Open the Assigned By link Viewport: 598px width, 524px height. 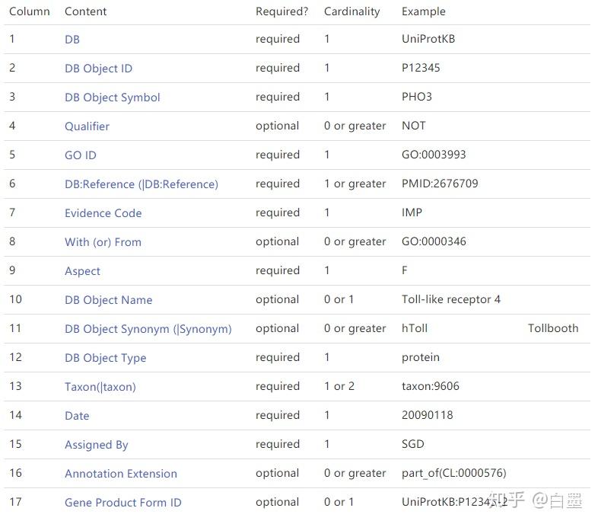click(96, 445)
